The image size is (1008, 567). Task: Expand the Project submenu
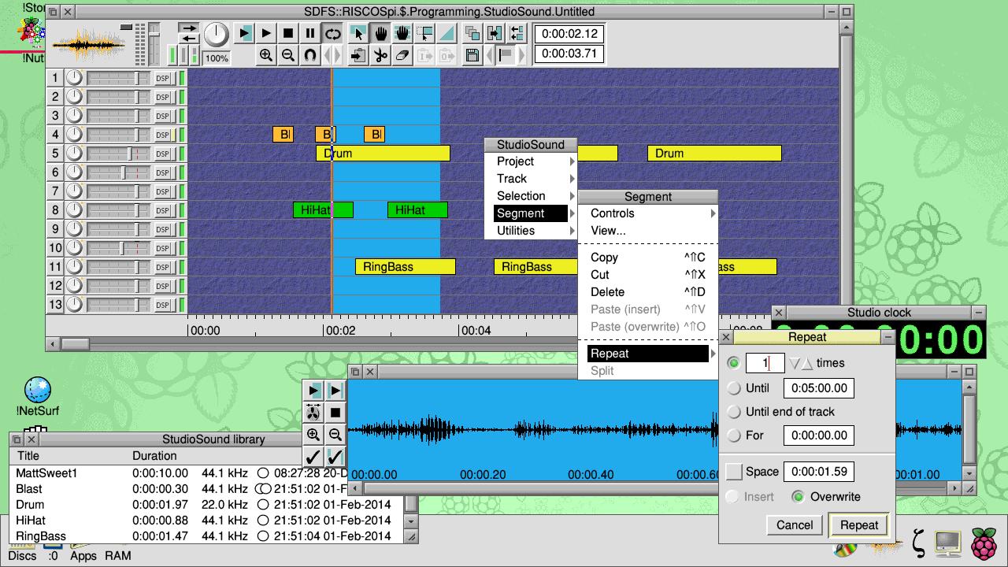531,161
